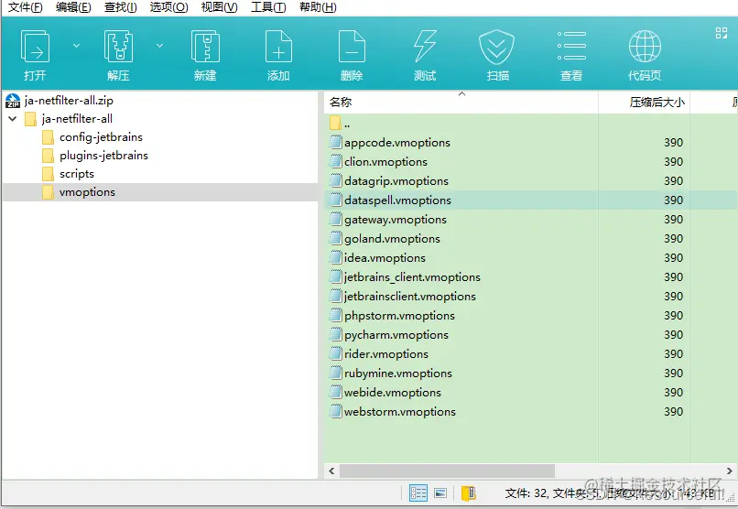
Task: Click the horizontal scrollbar thumb
Action: pyautogui.click(x=447, y=471)
